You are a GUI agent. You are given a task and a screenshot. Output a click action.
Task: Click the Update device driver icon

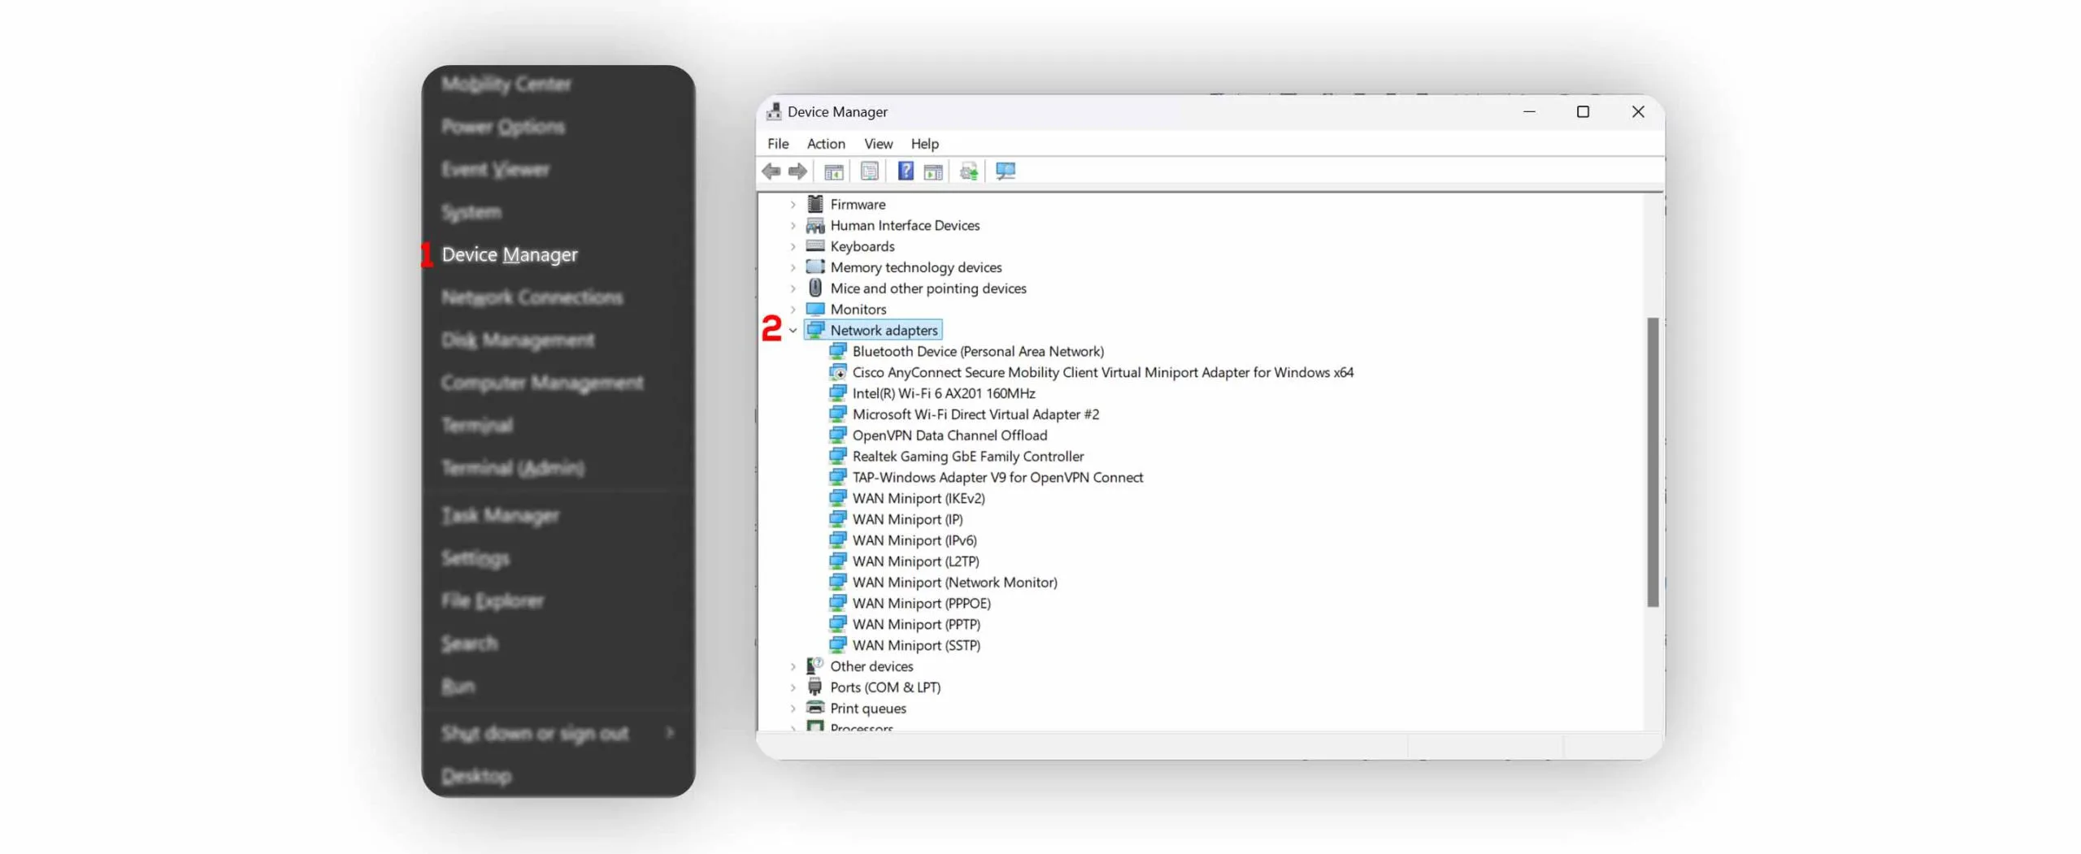pos(968,171)
